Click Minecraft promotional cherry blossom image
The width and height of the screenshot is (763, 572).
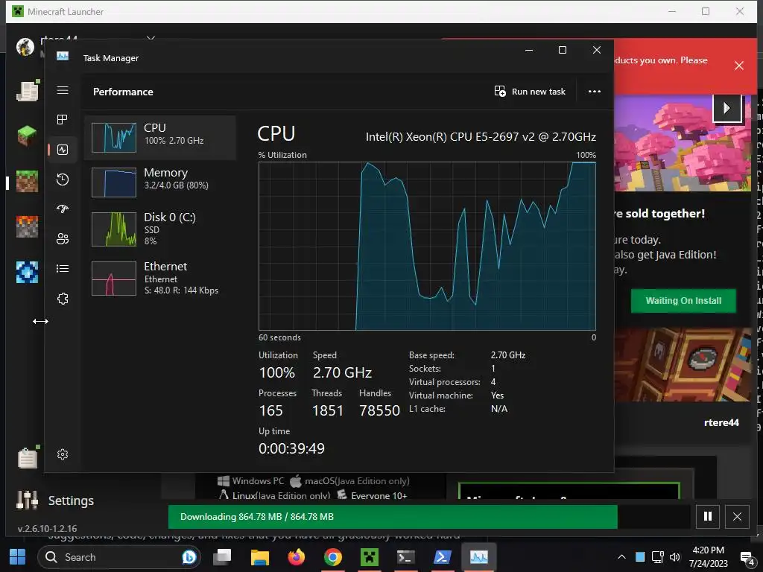pos(683,142)
